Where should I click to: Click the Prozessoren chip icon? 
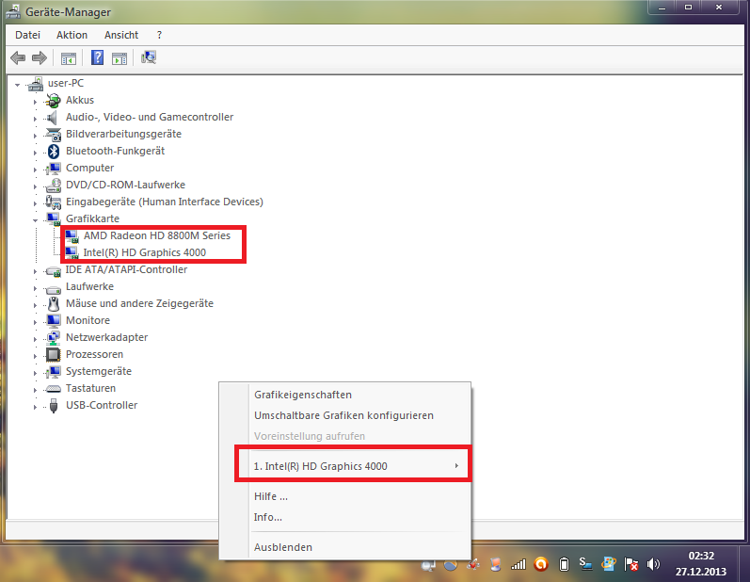[x=53, y=355]
